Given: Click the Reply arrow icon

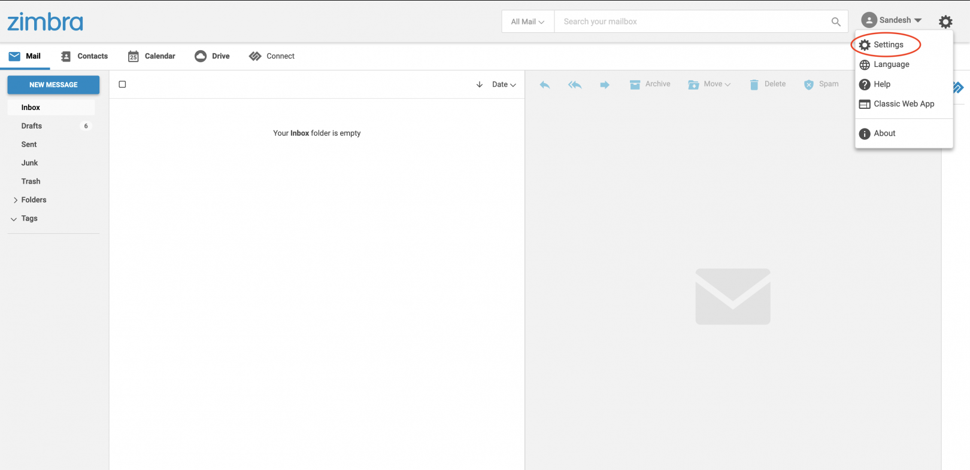Looking at the screenshot, I should pos(545,85).
